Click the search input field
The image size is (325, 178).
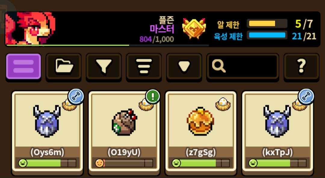(243, 66)
